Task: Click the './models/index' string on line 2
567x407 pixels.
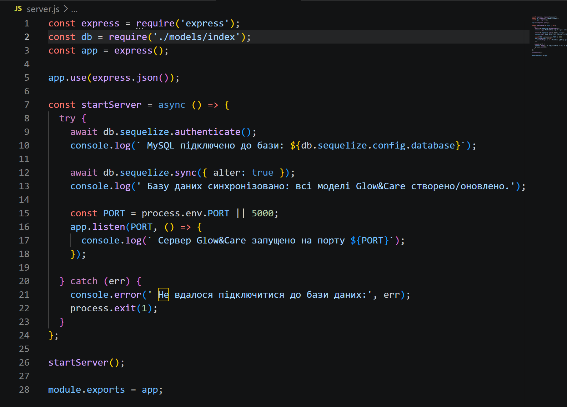Action: [x=196, y=37]
